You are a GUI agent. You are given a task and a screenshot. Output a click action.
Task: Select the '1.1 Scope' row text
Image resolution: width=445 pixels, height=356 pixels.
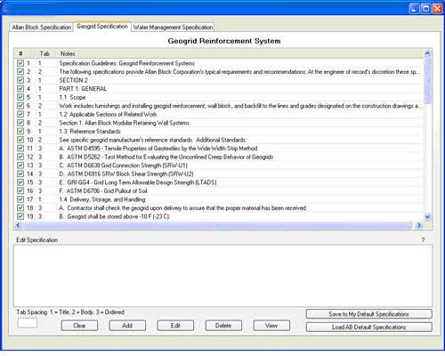[x=72, y=97]
